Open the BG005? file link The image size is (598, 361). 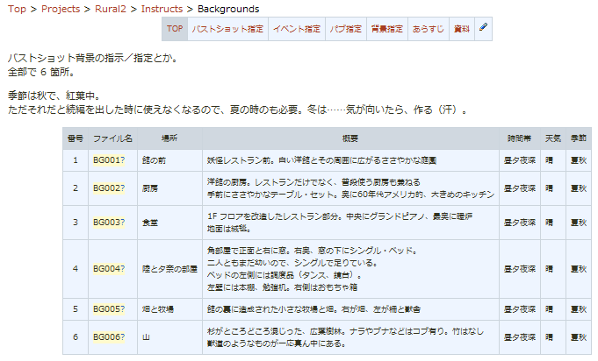pyautogui.click(x=109, y=308)
